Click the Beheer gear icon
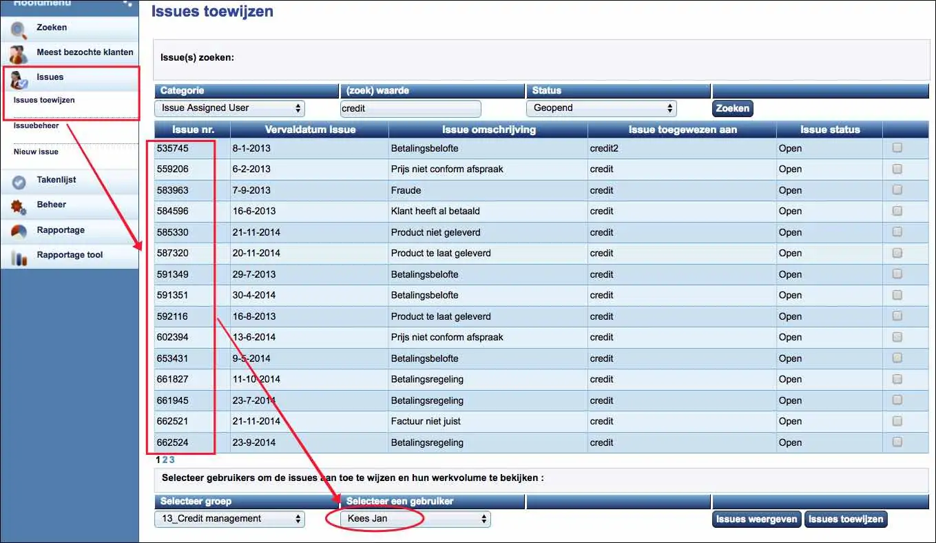The width and height of the screenshot is (936, 543). 19,206
